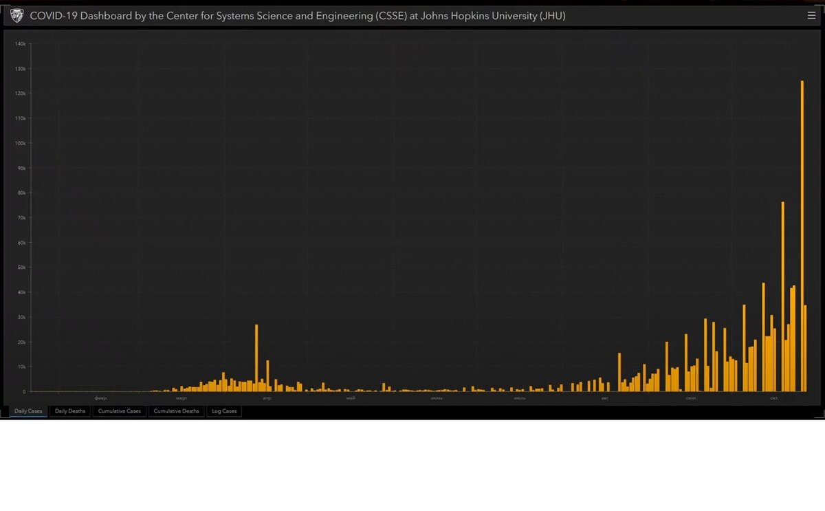The width and height of the screenshot is (825, 511).
Task: Switch to the Log Cases tab
Action: 224,411
